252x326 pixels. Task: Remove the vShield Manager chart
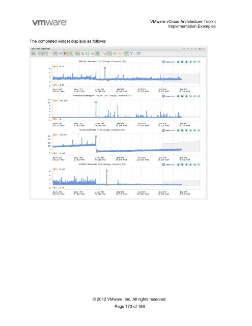coord(199,96)
